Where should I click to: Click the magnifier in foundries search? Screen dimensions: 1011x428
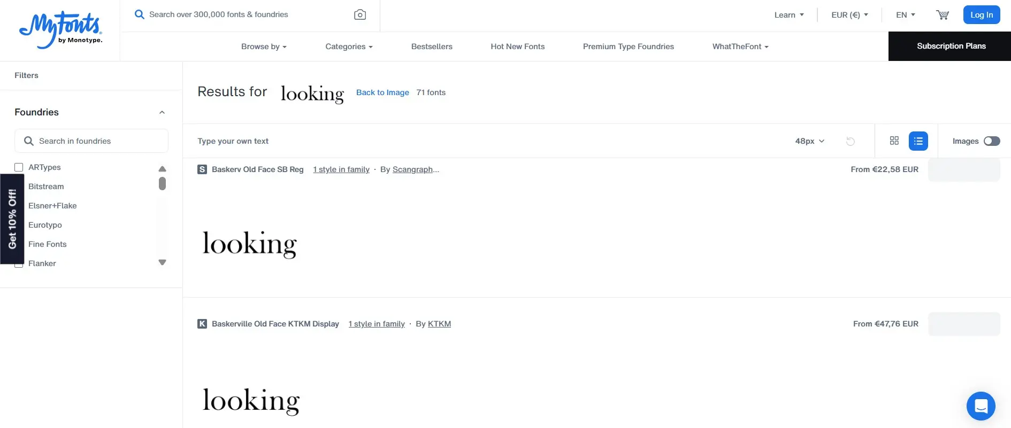[x=29, y=141]
